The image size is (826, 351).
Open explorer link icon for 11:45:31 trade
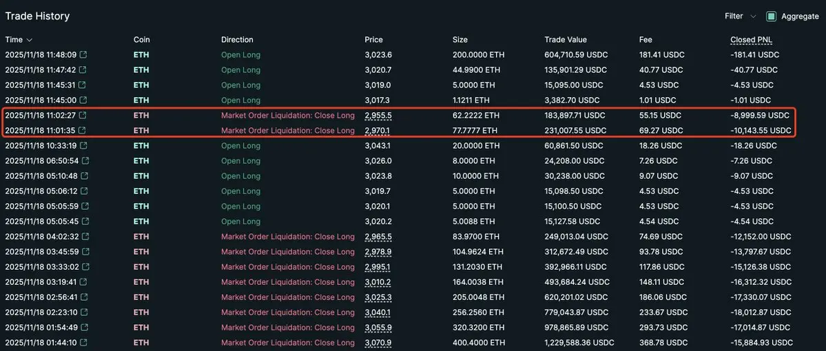[82, 85]
